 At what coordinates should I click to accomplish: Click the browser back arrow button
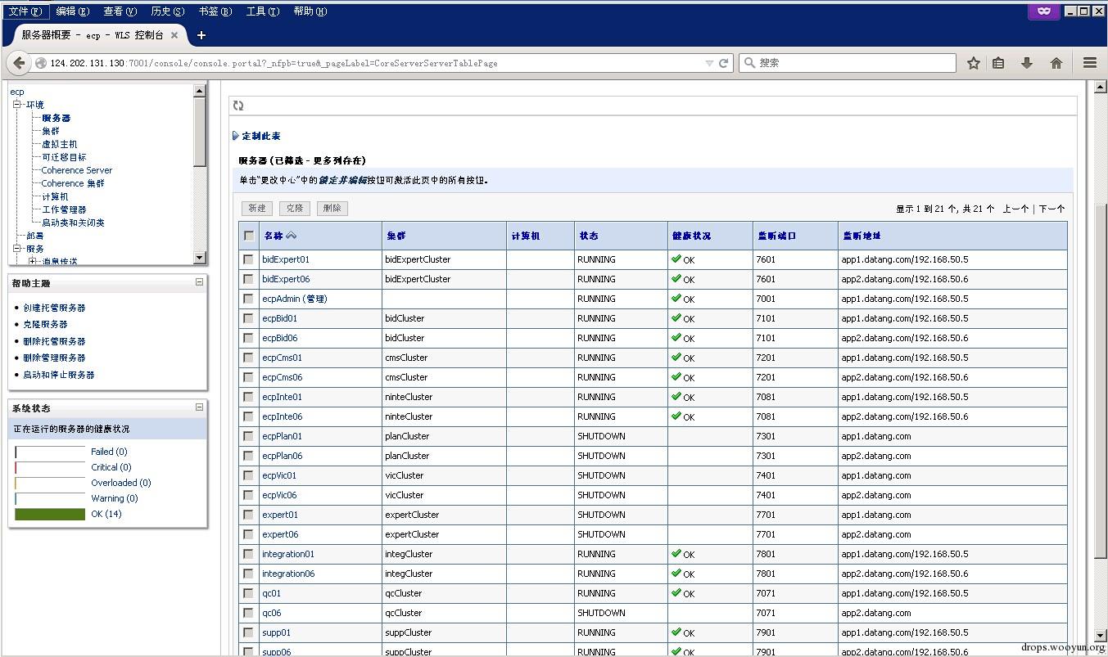click(20, 63)
